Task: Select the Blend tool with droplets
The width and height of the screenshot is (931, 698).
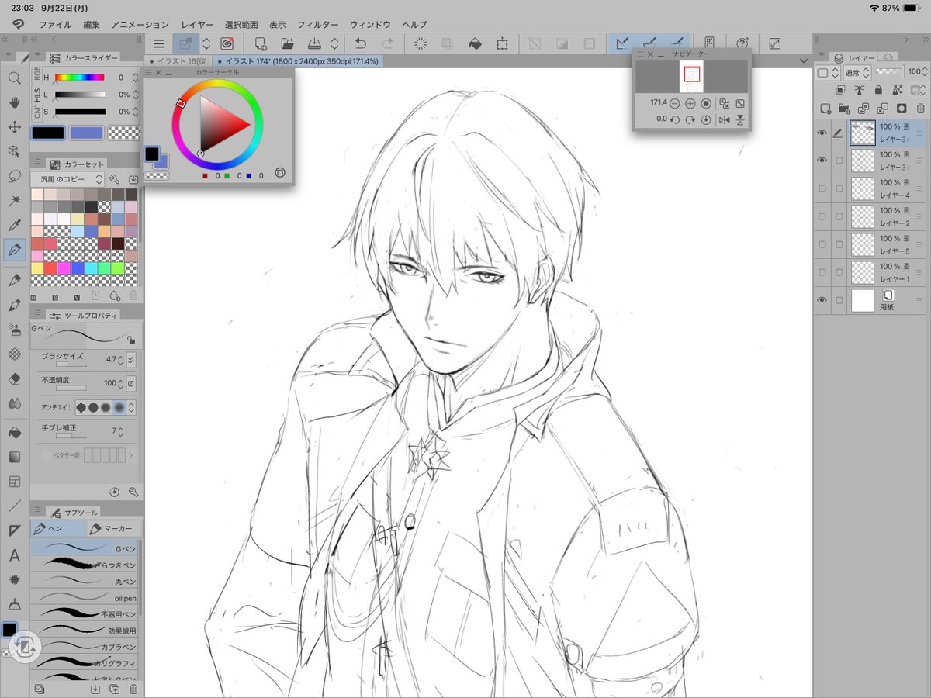Action: 14,403
